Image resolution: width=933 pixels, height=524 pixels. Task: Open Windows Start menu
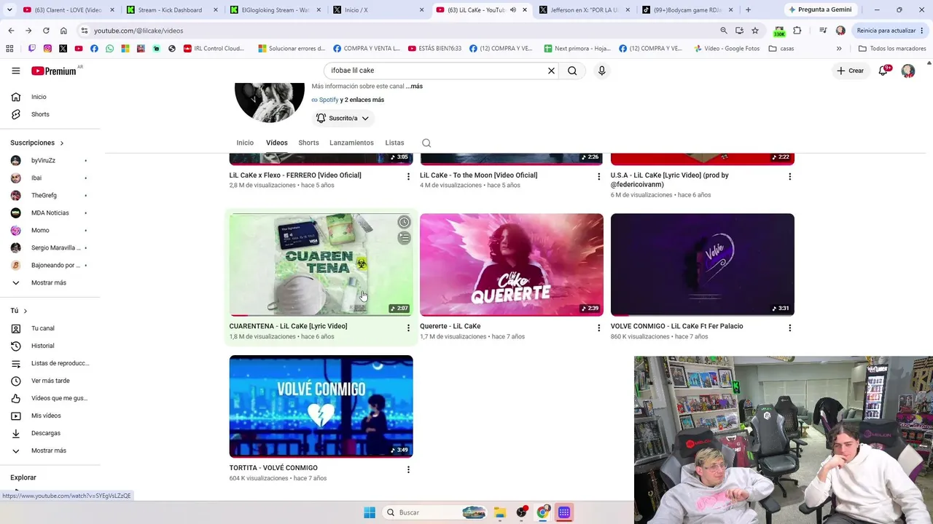click(370, 512)
